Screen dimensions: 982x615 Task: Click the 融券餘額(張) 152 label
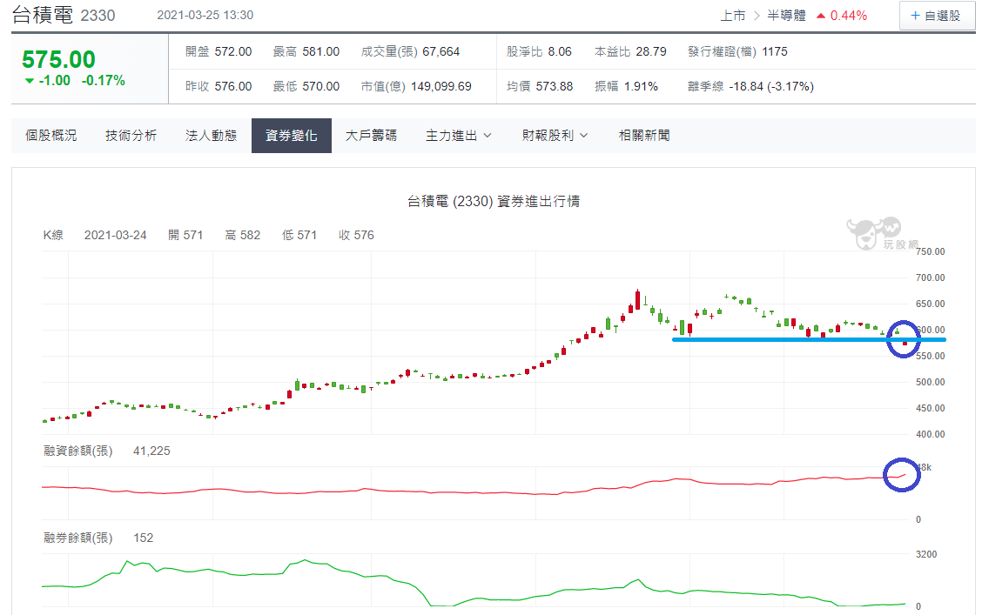click(98, 538)
